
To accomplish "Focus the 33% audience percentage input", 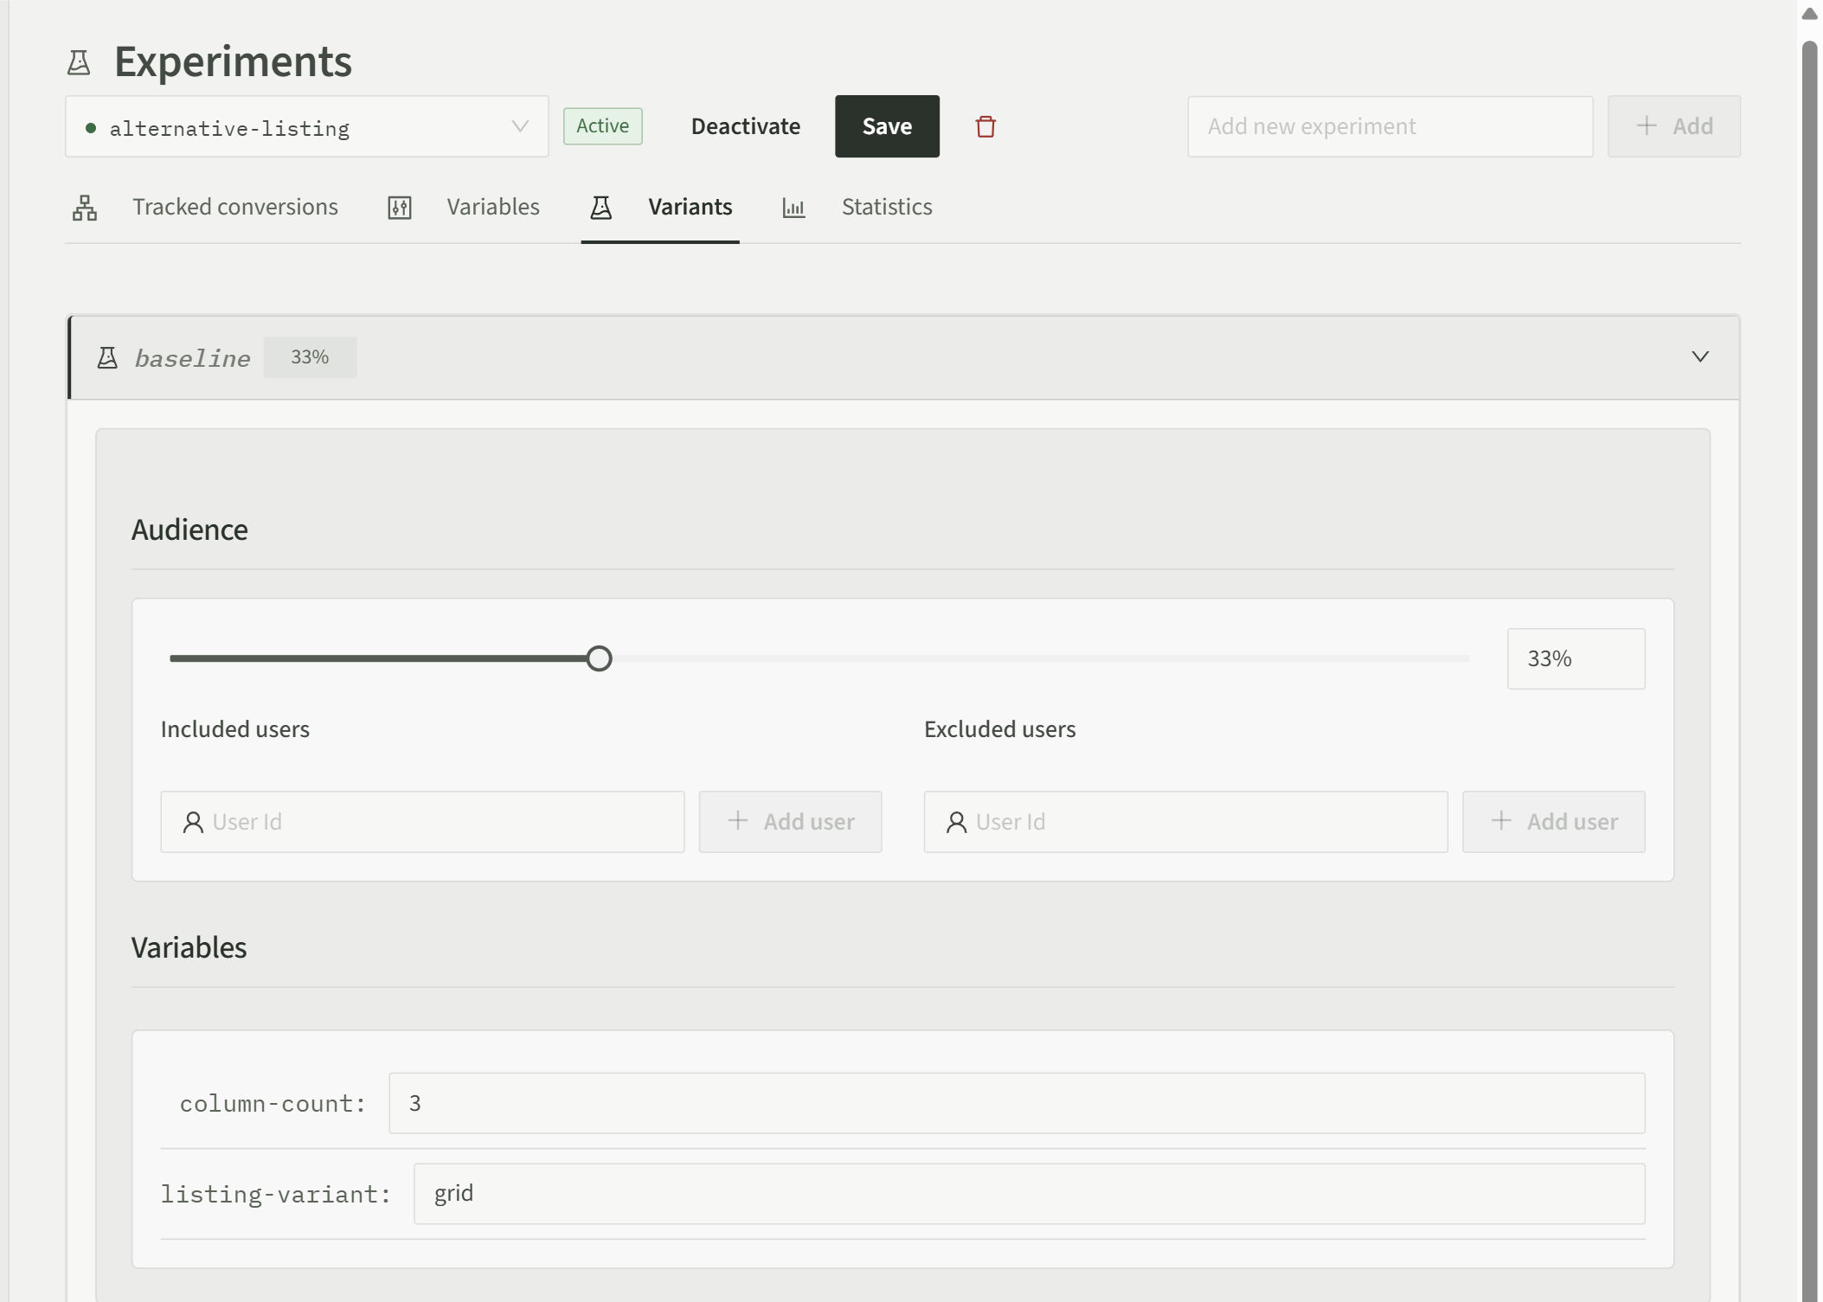I will 1576,658.
